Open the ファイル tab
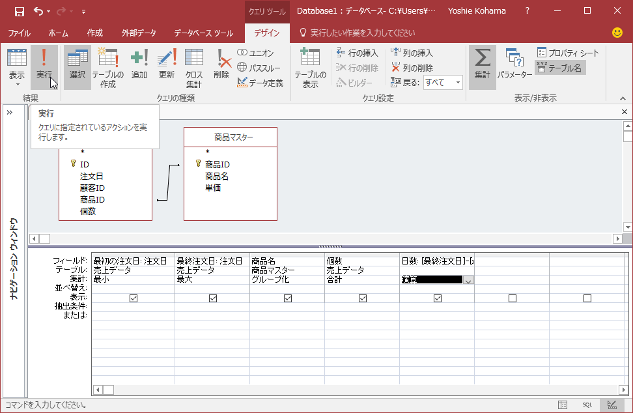 pos(19,33)
